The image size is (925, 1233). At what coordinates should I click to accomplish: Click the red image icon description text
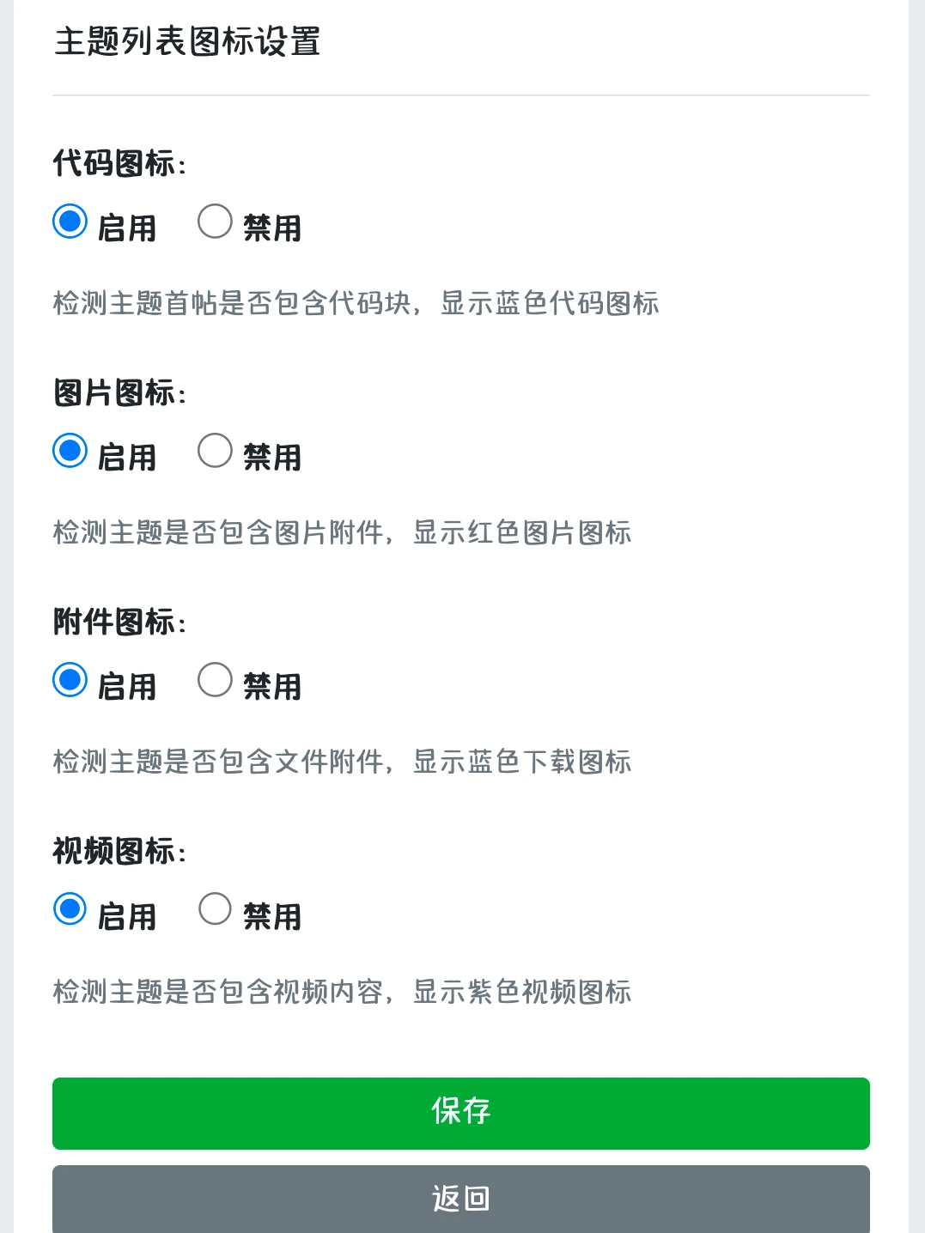pos(342,532)
